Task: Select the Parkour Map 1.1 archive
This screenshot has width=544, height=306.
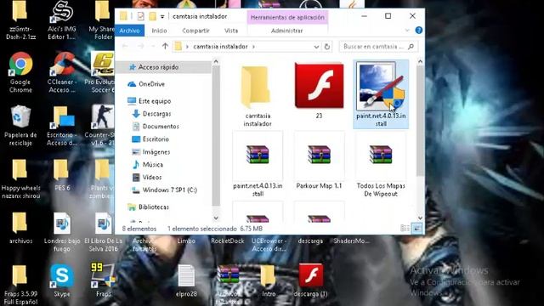Action: [319, 161]
